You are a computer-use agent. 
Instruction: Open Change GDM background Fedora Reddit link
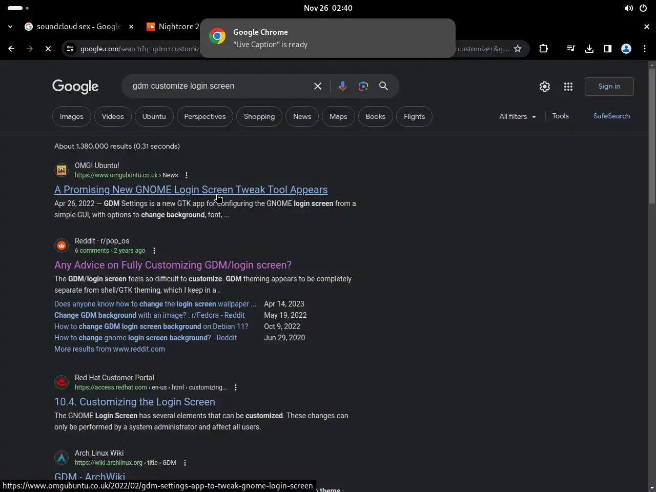(x=149, y=315)
